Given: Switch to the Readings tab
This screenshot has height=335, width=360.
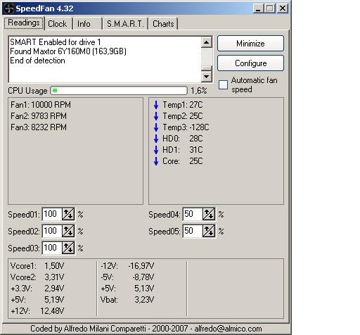Looking at the screenshot, I should pos(24,23).
